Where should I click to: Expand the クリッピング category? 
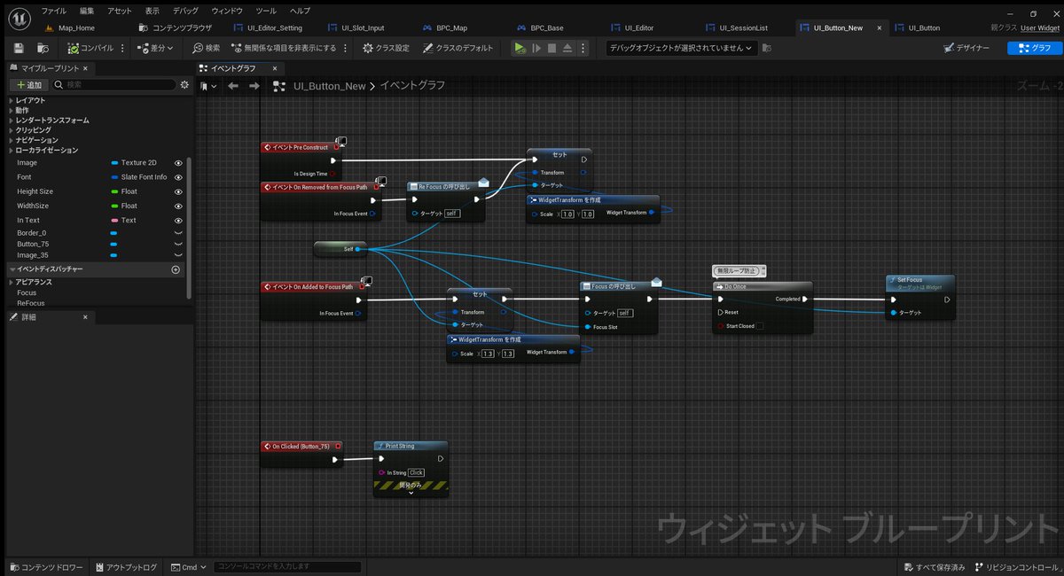pos(12,130)
